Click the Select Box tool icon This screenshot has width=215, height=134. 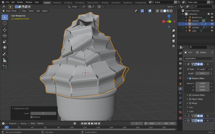pyautogui.click(x=5, y=17)
